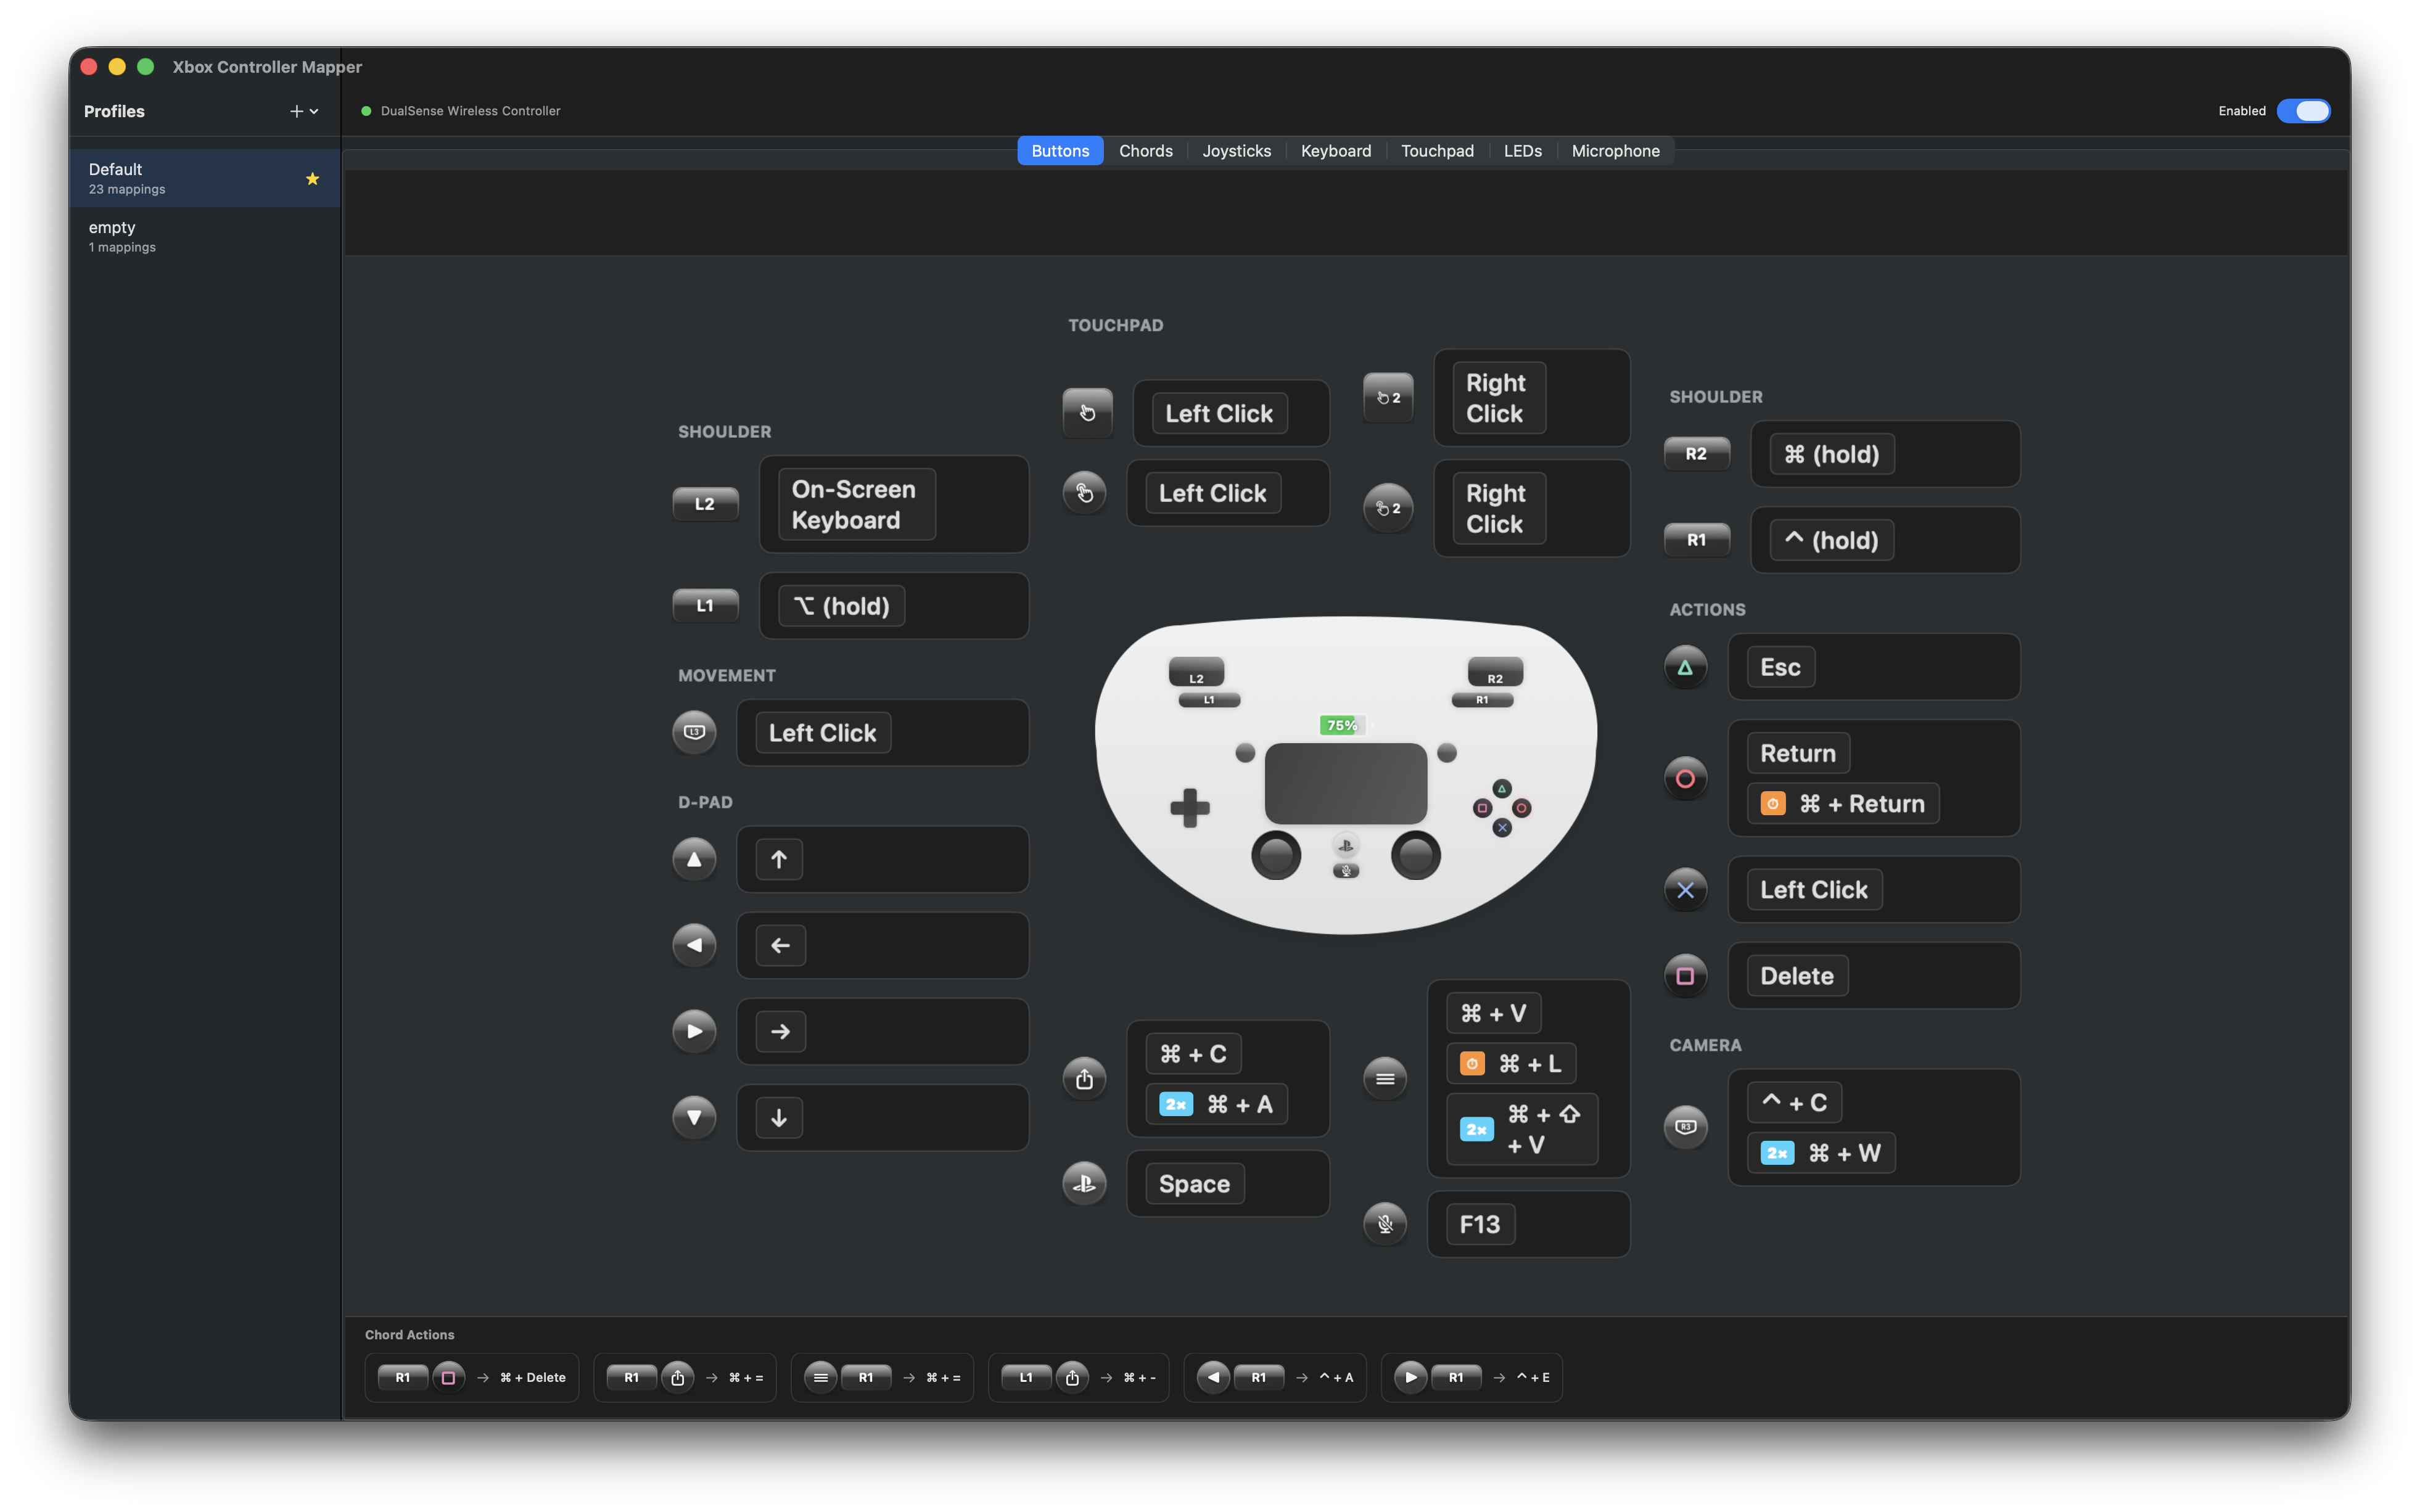Toggle the 2x badge on ⌘ + A mapping
This screenshot has width=2420, height=1512.
point(1176,1104)
